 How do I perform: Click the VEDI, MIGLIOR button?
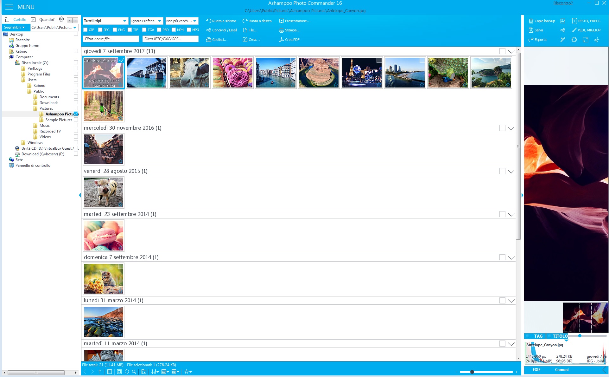tap(586, 30)
